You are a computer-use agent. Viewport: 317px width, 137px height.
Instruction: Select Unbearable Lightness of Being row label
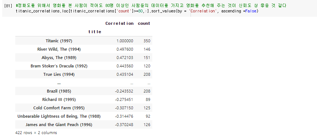point(59,116)
